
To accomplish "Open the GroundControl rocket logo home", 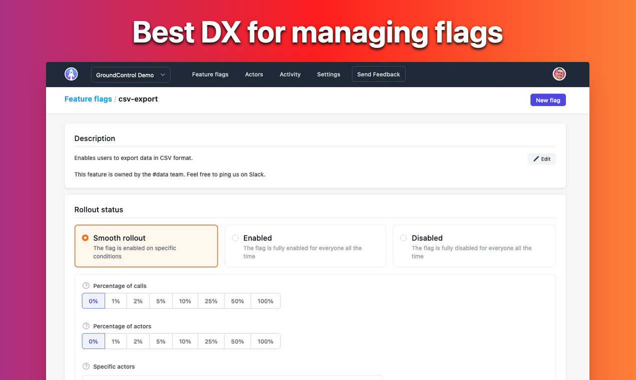I will [71, 74].
